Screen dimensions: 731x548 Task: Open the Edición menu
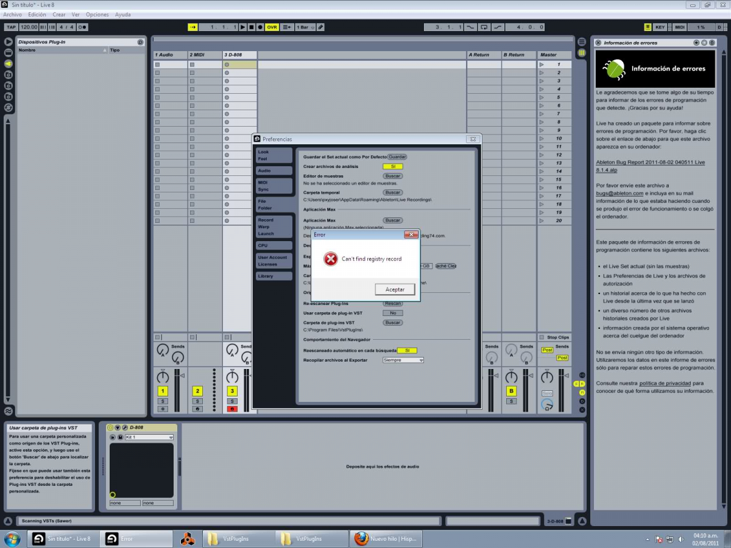(37, 14)
